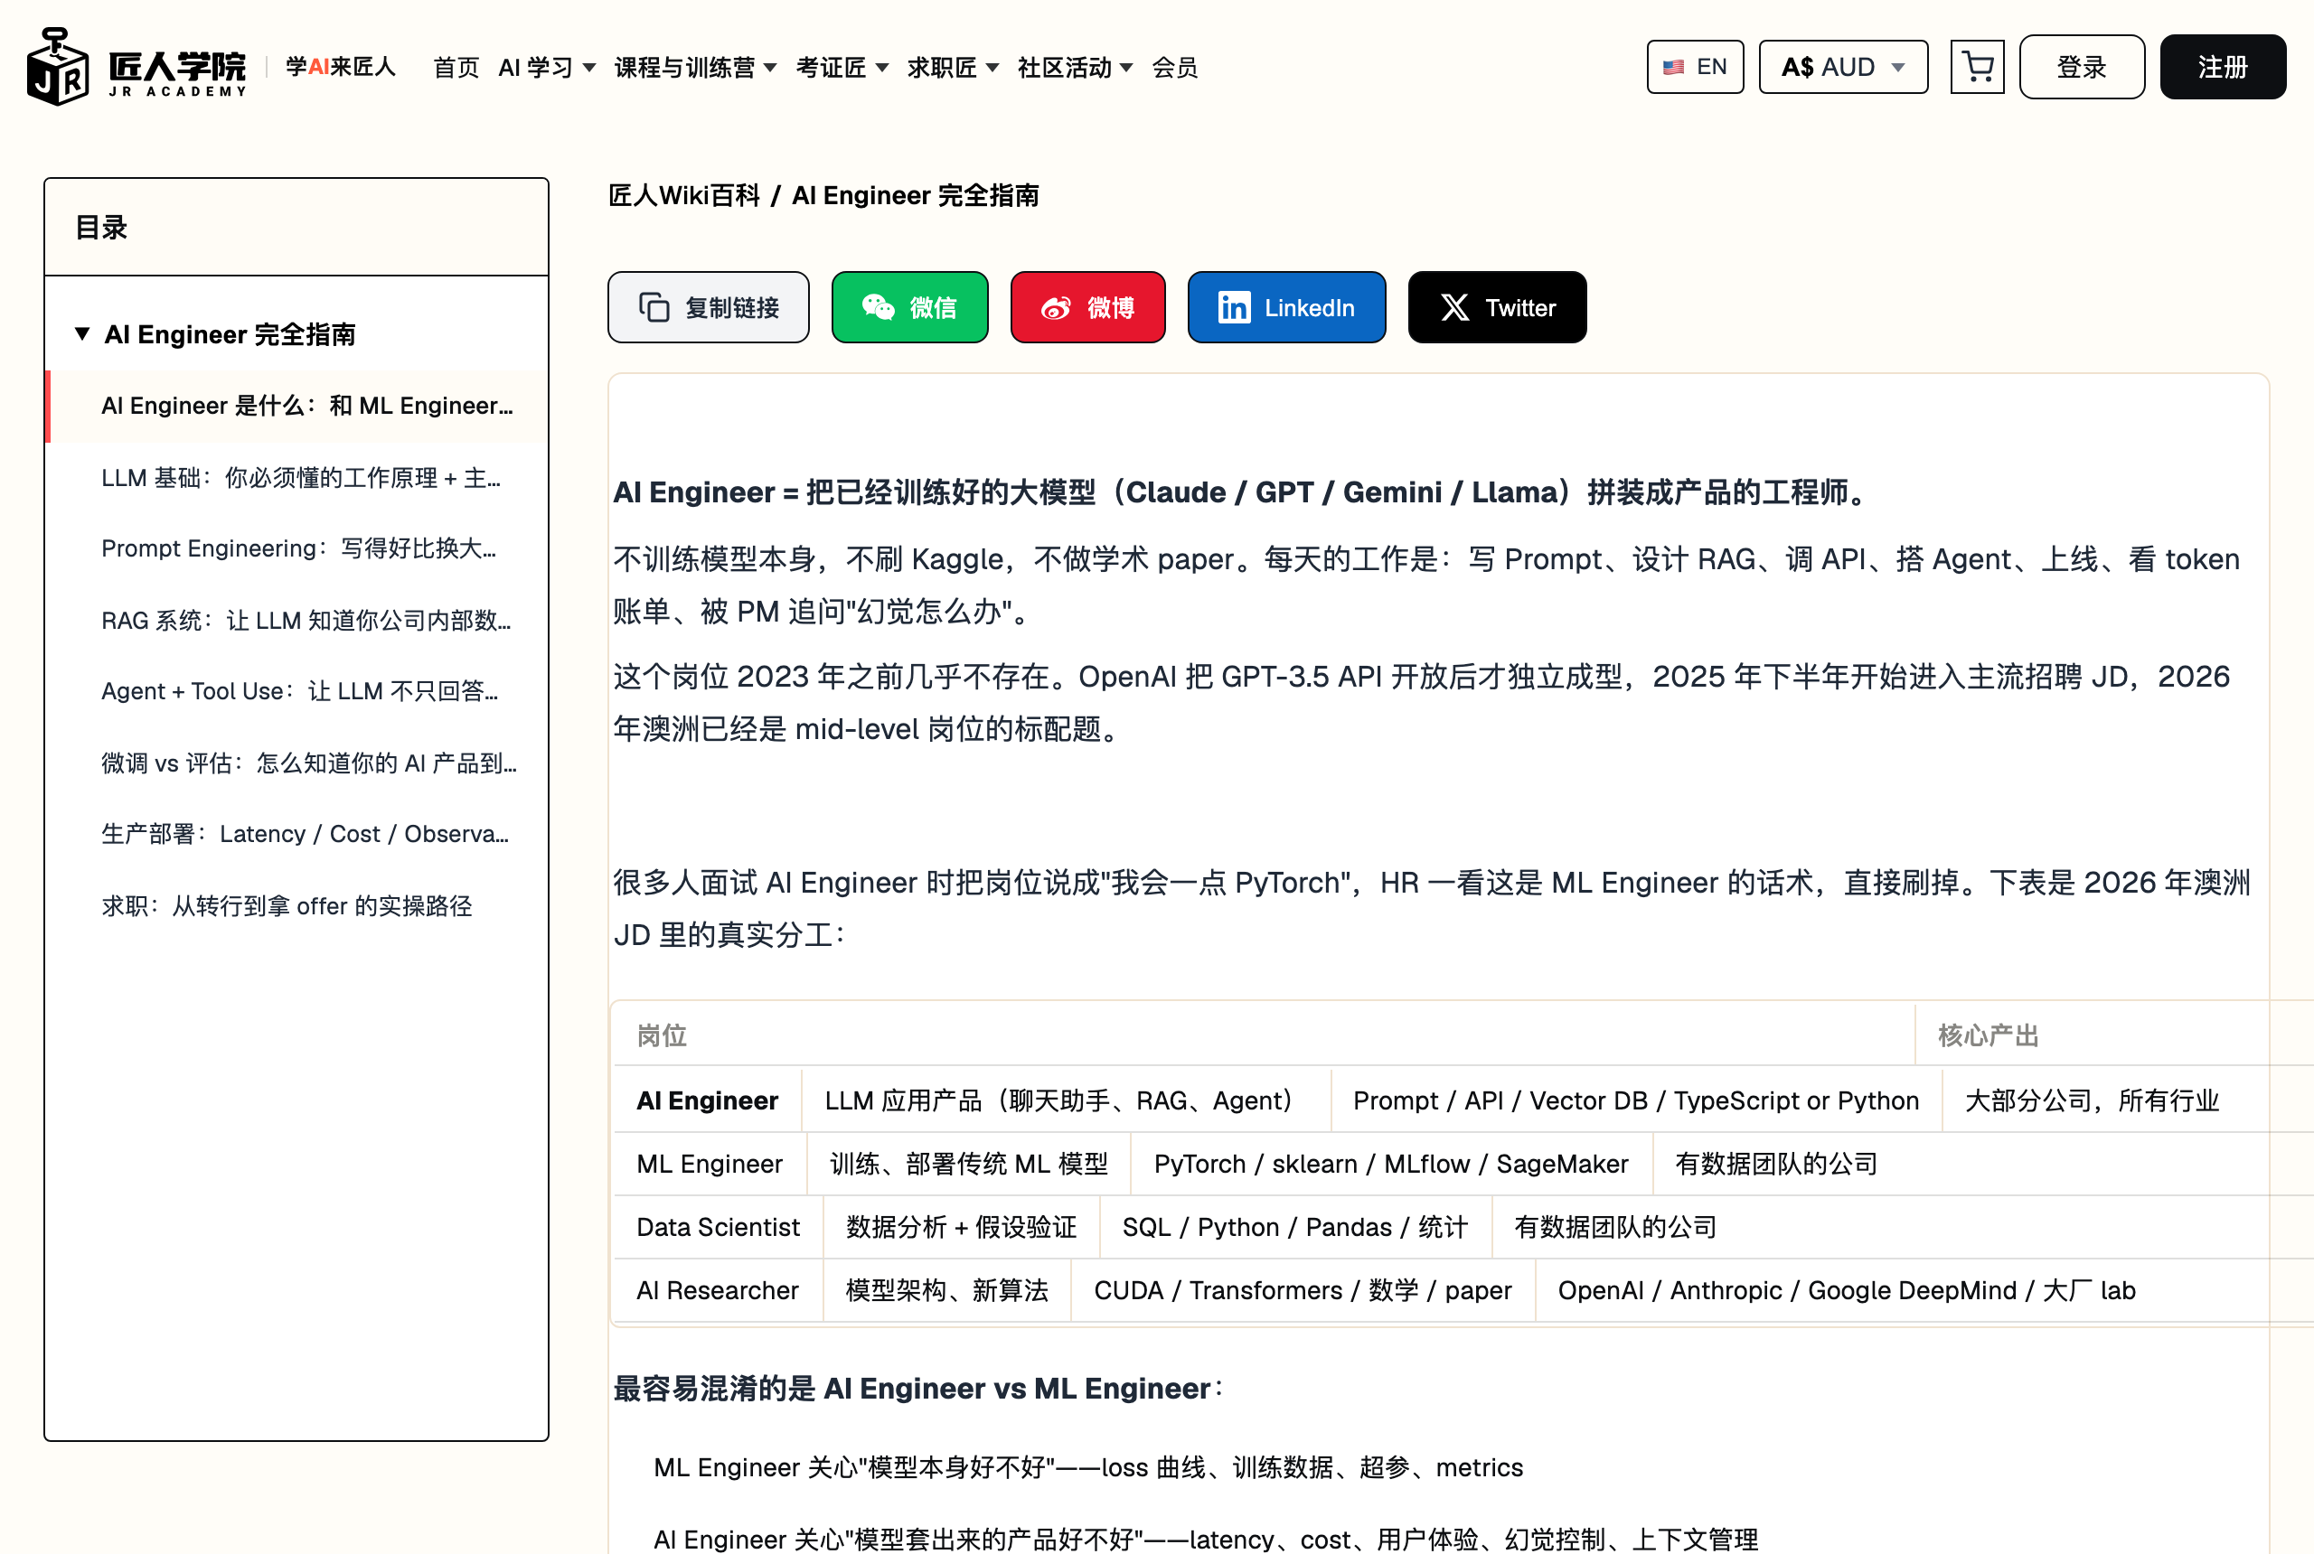Expand the AI 学习 dropdown menu

(546, 68)
